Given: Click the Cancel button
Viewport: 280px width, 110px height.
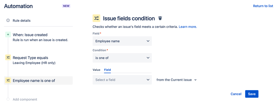Looking at the screenshot, I should tap(236, 94).
